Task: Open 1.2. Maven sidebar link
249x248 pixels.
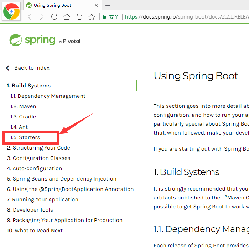Action: pos(24,106)
